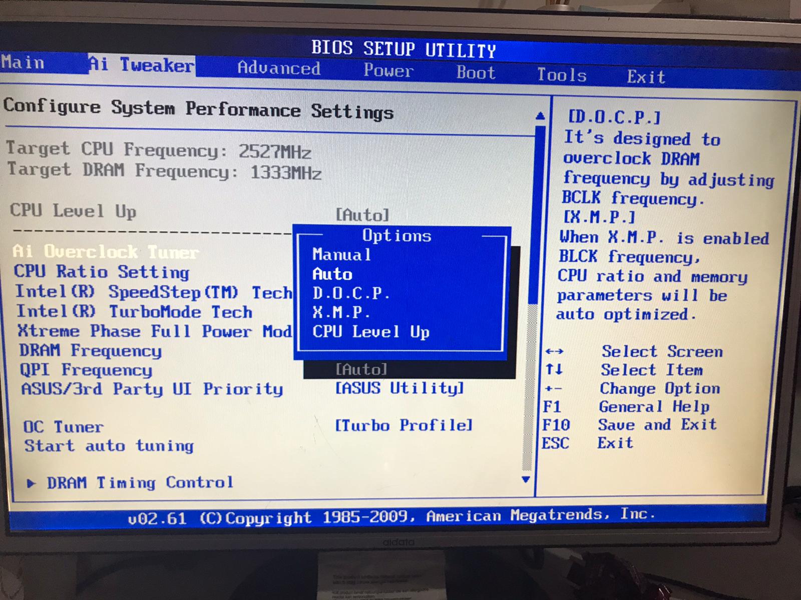The width and height of the screenshot is (801, 600).
Task: Click the [D.O.C.P.] help heading
Action: click(x=615, y=117)
